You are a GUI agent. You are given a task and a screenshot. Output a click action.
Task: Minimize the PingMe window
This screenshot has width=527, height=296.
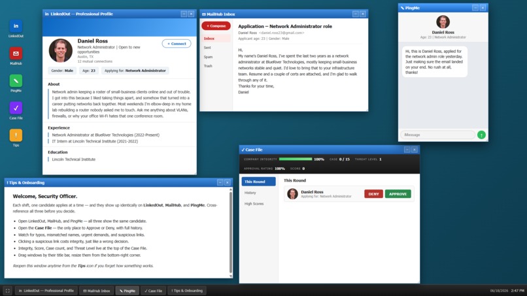pos(475,8)
